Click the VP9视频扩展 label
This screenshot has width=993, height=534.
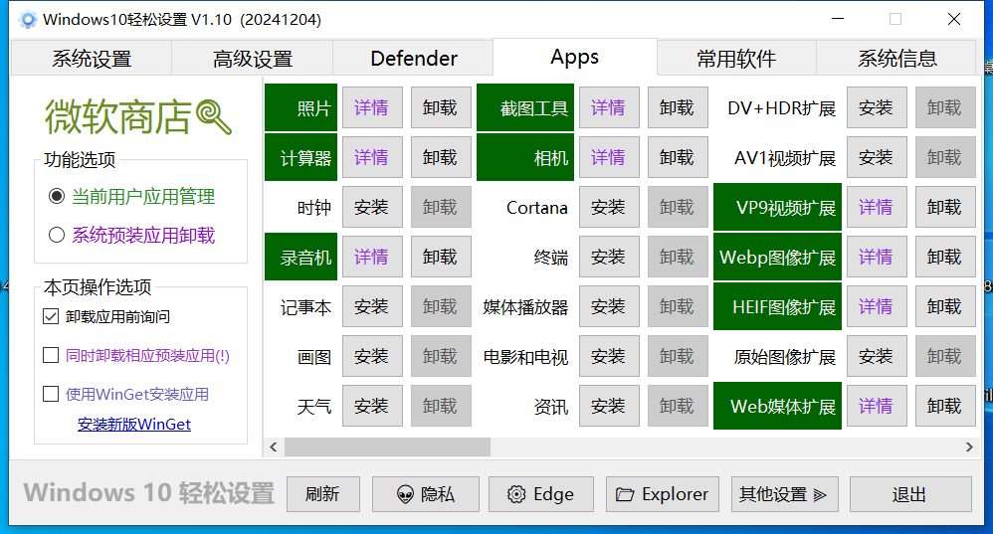[777, 207]
